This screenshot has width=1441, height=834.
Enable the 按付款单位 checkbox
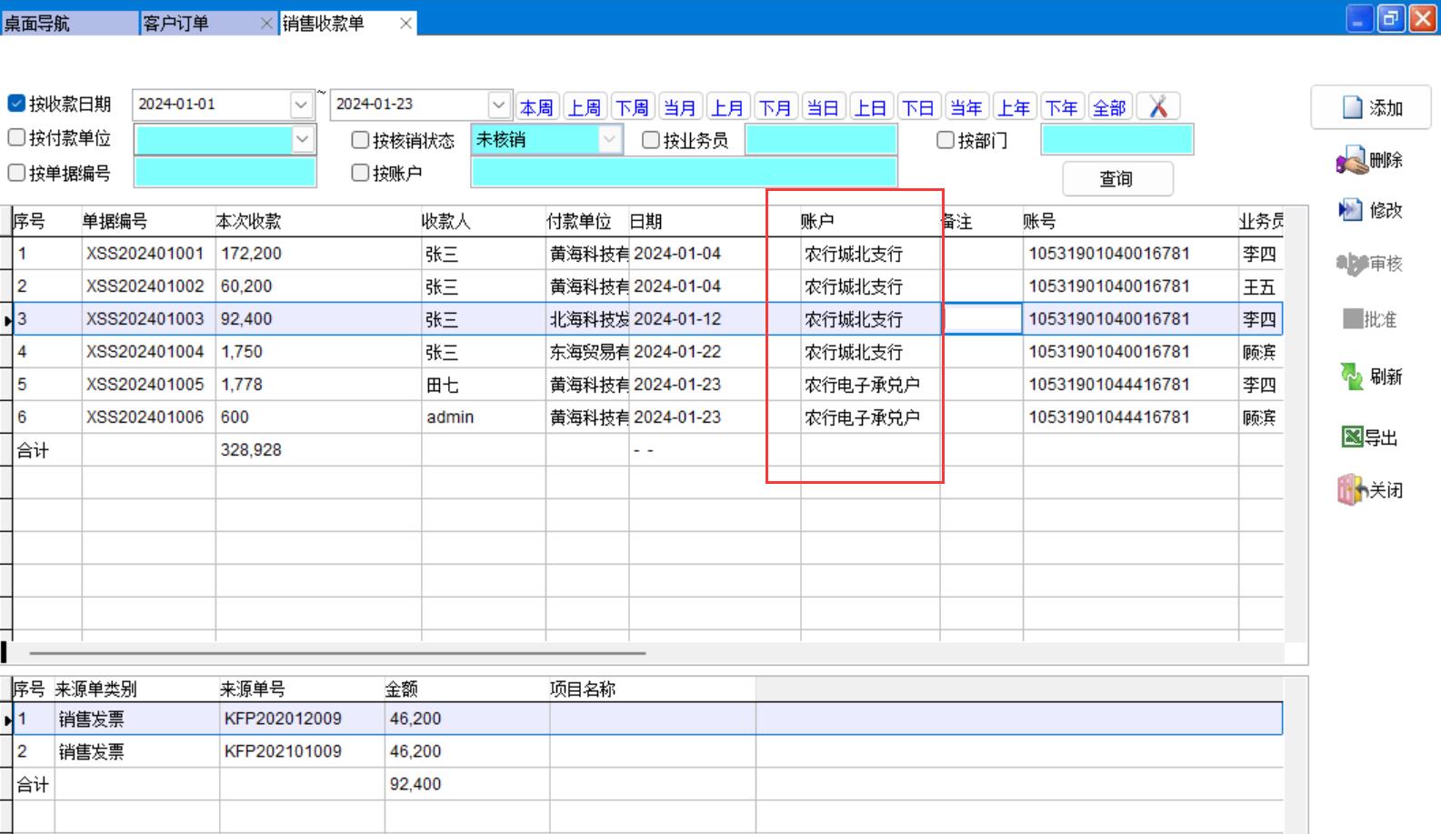tap(16, 138)
